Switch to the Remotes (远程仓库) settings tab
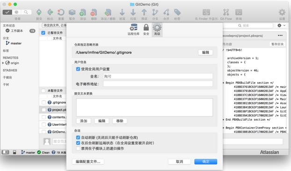 coord(133,29)
